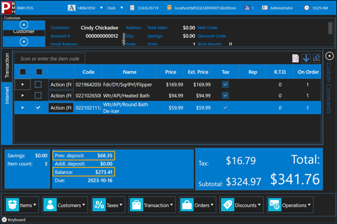Click Action button for Fdr/DY/SqrlPrf/Flipper
Viewport: 337px width, 224px height.
click(61, 84)
